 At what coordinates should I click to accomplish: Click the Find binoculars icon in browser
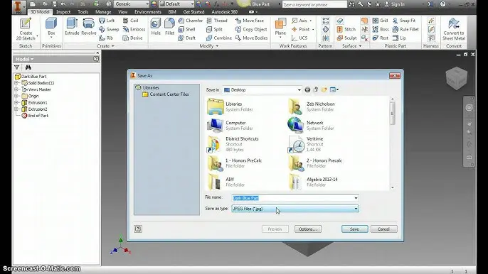[x=28, y=67]
